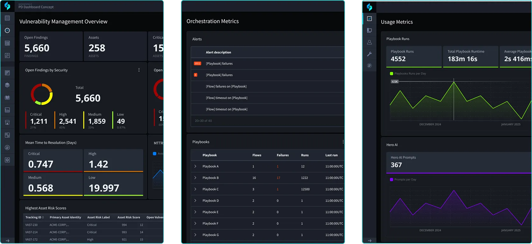This screenshot has height=244, width=532.
Task: Click the Playbook C runs value 12500
Action: 305,189
